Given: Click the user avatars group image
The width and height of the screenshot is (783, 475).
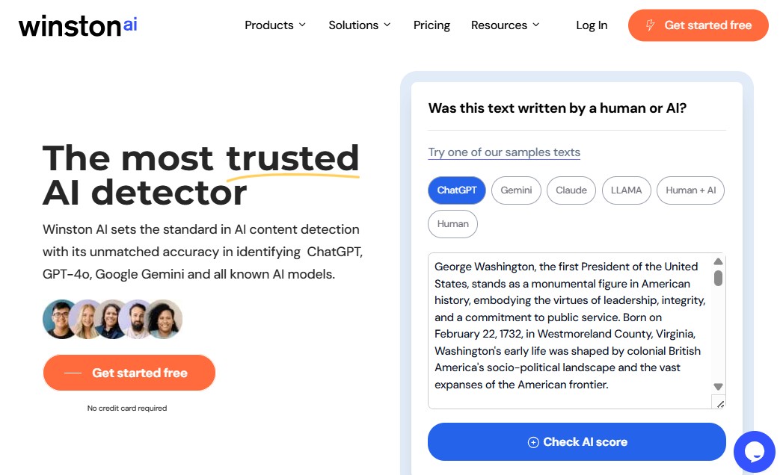Looking at the screenshot, I should tap(112, 319).
